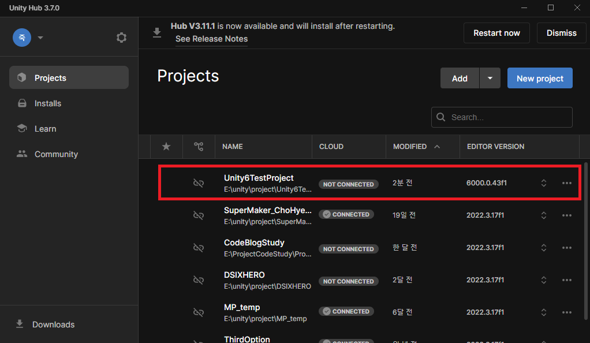Open more options for Unity6TestProject

(567, 183)
